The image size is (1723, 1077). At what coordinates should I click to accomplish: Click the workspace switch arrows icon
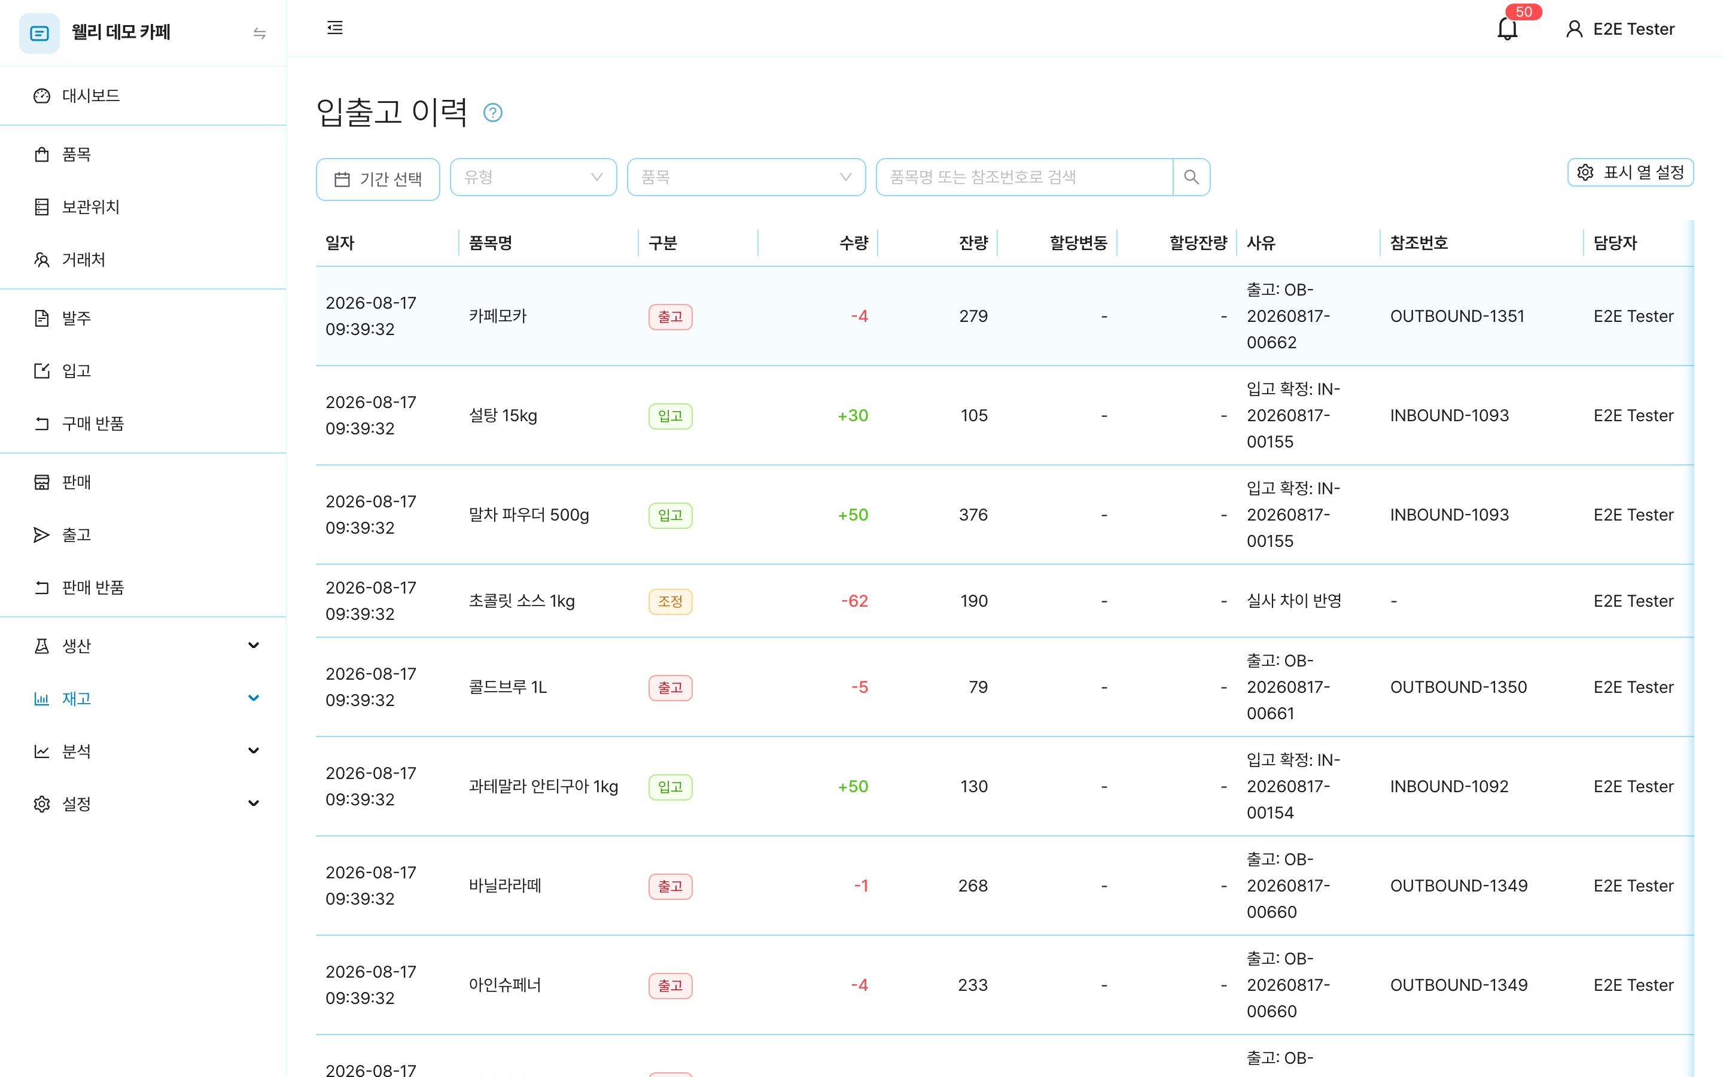pyautogui.click(x=259, y=34)
